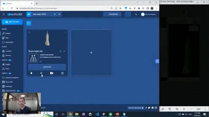Add new content via the empty plus card
The height and width of the screenshot is (117, 209).
click(91, 53)
